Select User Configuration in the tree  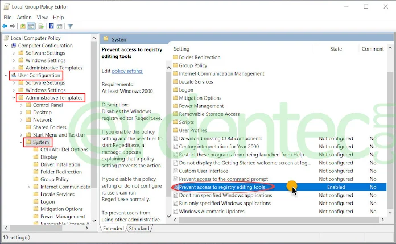click(x=39, y=75)
